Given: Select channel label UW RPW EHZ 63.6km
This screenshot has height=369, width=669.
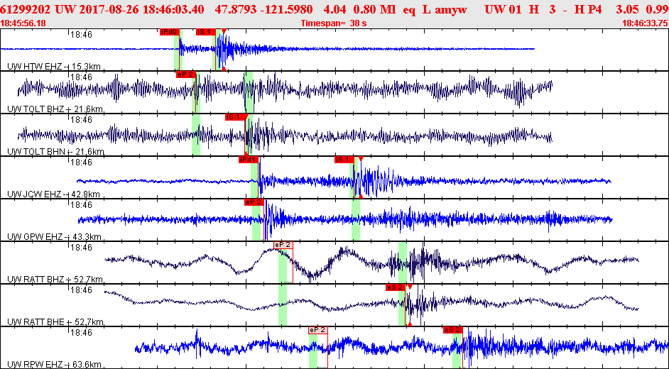Looking at the screenshot, I should tap(54, 365).
